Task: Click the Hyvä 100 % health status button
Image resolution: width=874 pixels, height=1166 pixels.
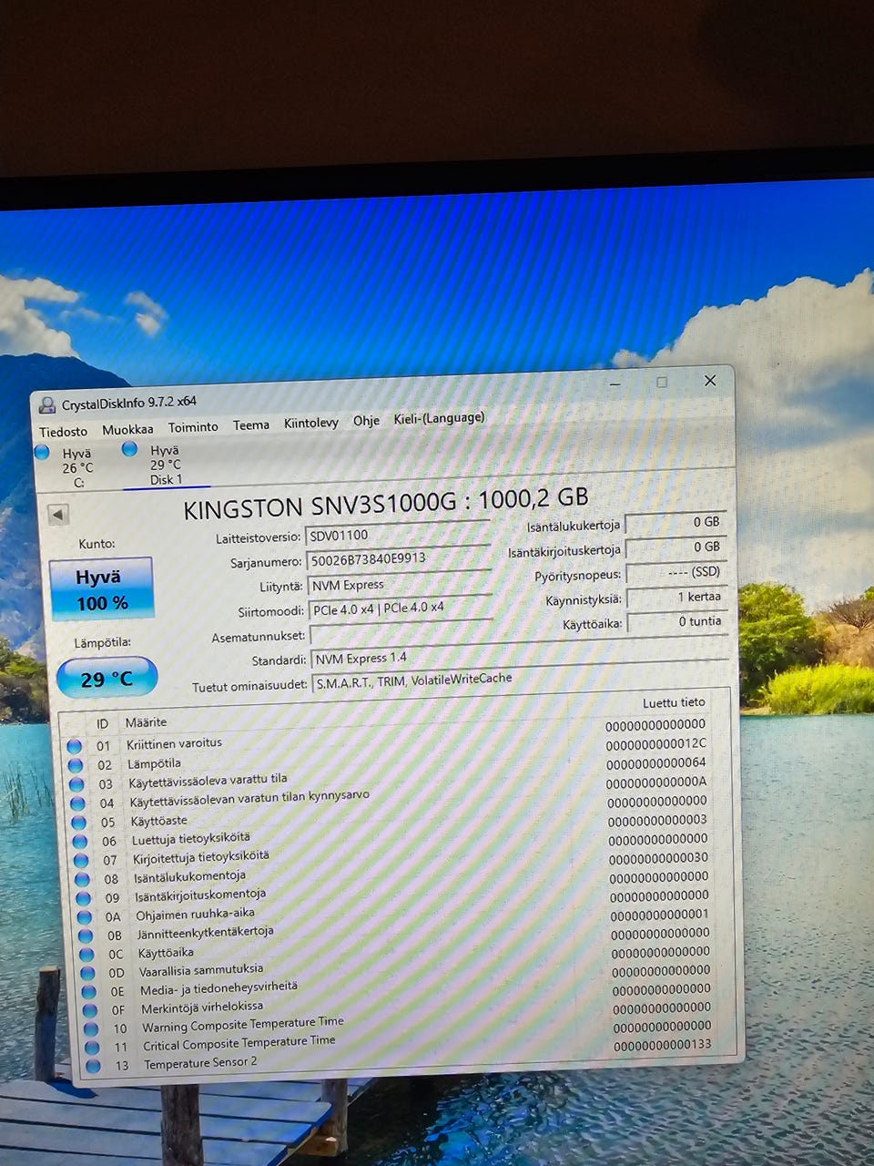Action: tap(101, 588)
